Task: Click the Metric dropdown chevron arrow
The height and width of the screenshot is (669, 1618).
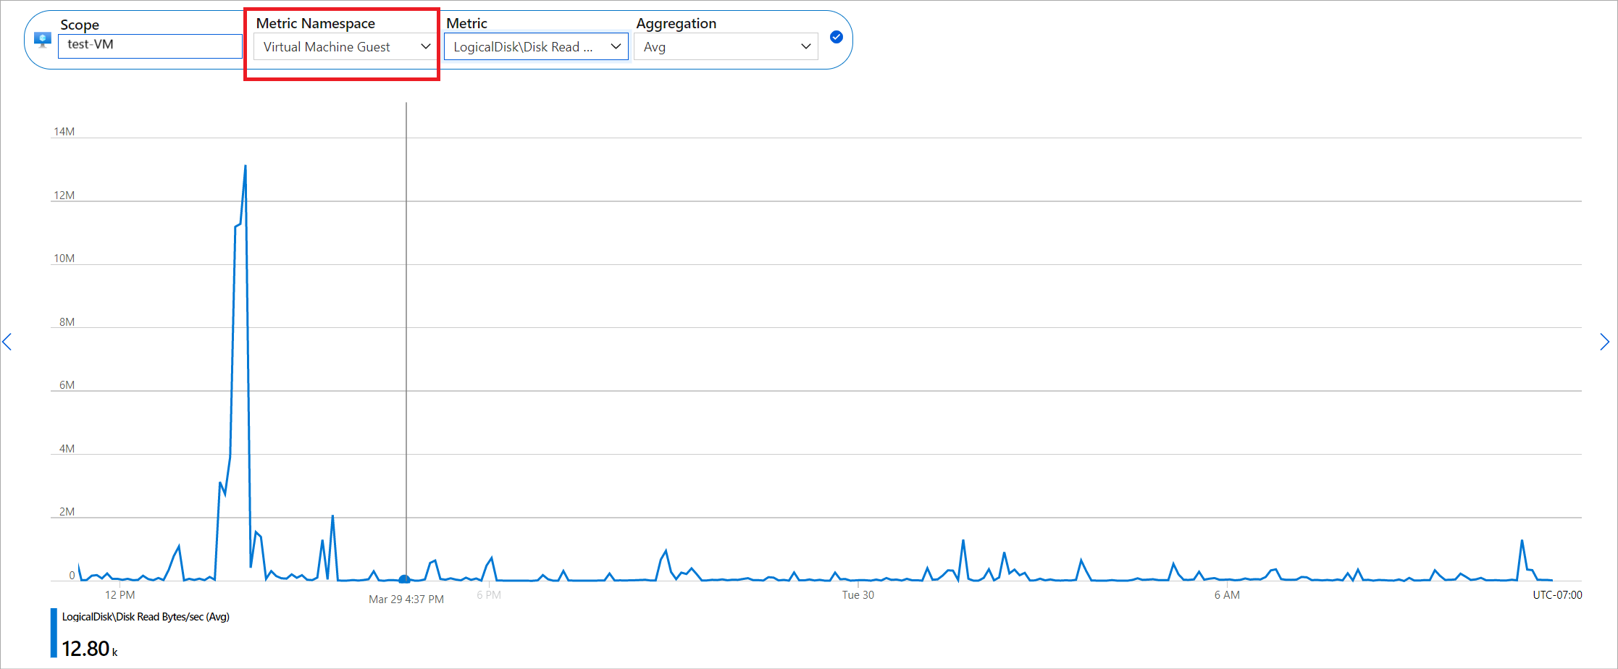Action: (616, 46)
